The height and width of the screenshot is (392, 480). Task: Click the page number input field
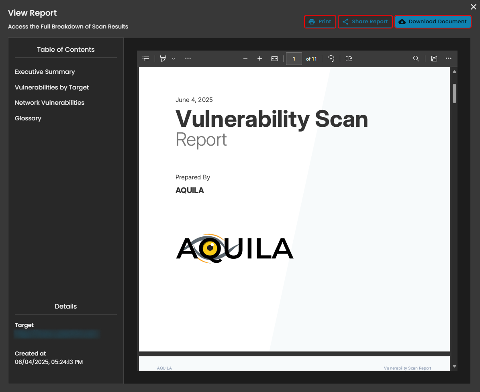click(294, 59)
